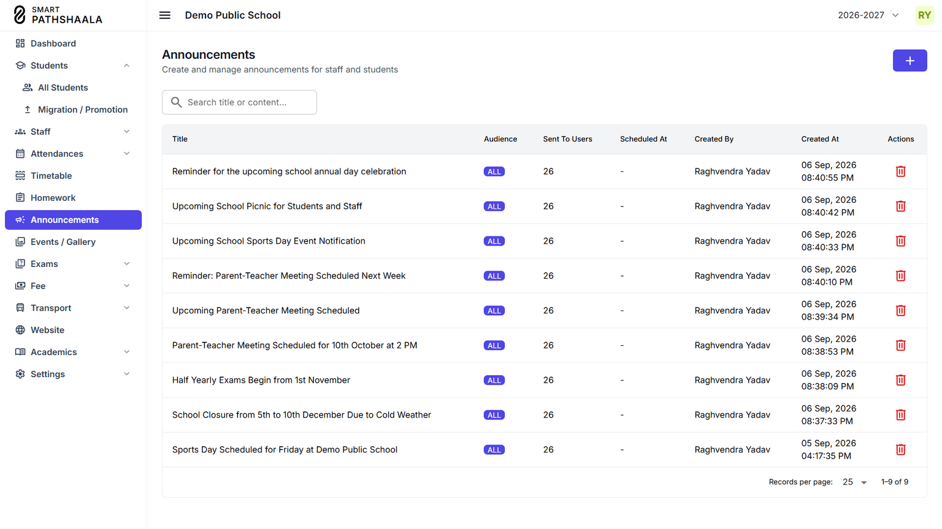This screenshot has width=942, height=529.
Task: Click the ALL badge on School Picnic row
Action: (x=494, y=206)
